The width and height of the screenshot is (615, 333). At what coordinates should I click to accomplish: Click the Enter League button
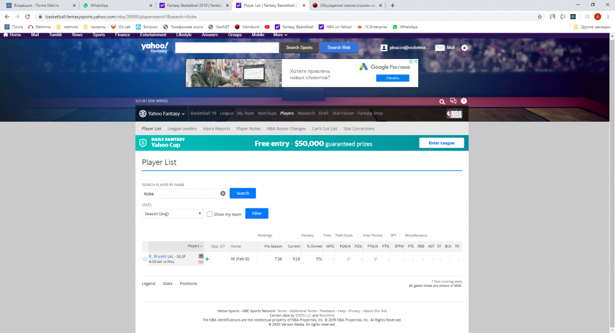[x=441, y=143]
